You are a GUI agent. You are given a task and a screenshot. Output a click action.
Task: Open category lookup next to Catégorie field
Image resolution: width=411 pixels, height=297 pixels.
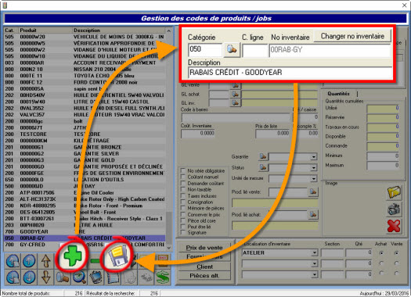(232, 49)
